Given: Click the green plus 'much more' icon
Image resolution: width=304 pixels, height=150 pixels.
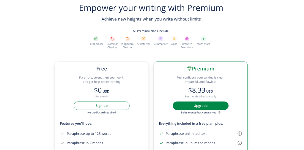Looking at the screenshot, I should 203,39.
